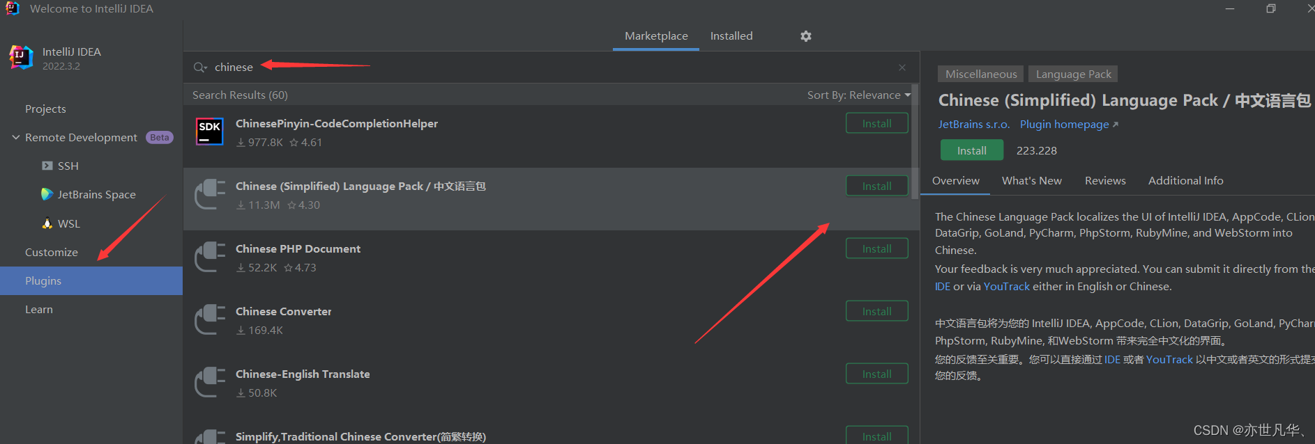Image resolution: width=1315 pixels, height=444 pixels.
Task: Follow the YouTrack link in the Chinese description
Action: click(x=1169, y=360)
